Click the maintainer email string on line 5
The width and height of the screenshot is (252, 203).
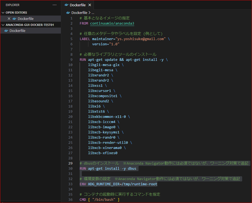(141, 39)
